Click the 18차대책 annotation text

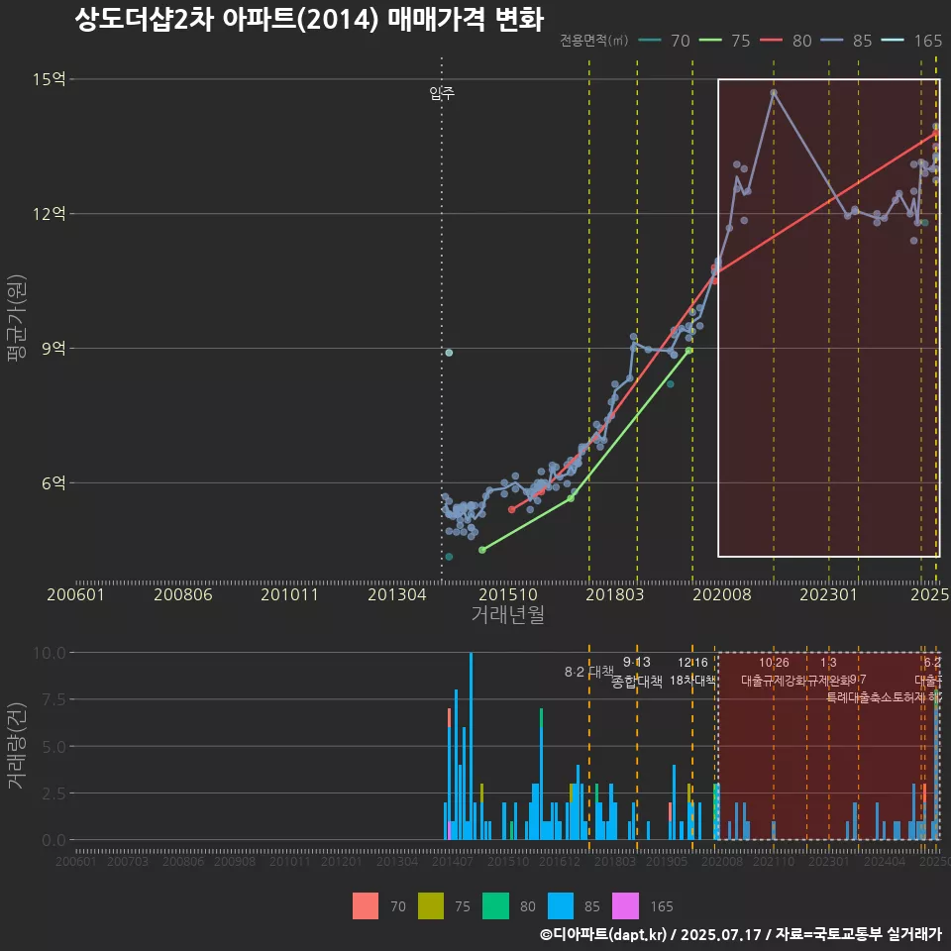point(692,681)
